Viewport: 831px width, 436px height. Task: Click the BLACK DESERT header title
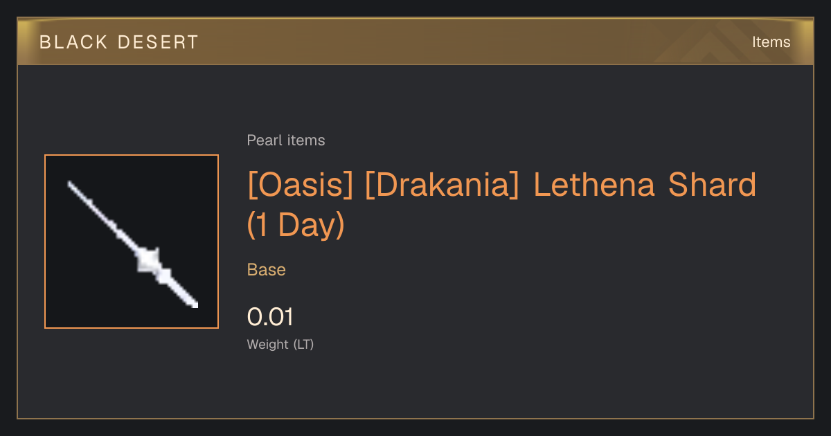[119, 42]
